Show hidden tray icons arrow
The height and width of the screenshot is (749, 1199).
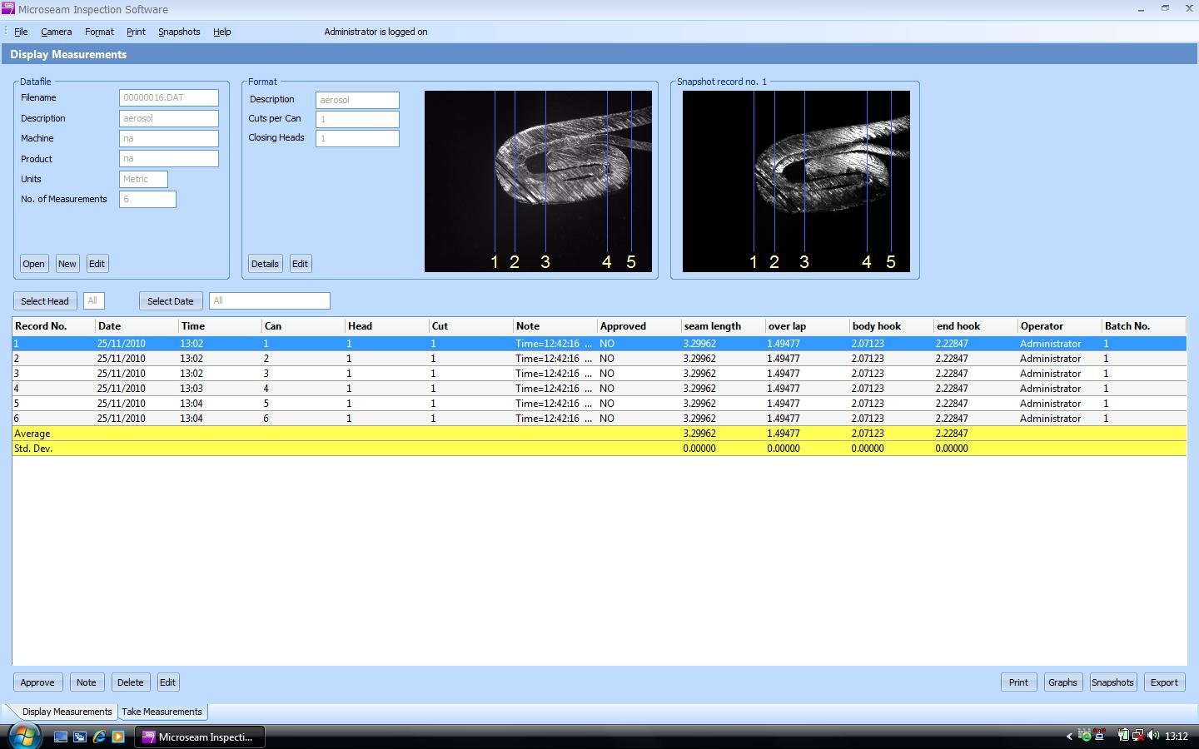(1069, 736)
